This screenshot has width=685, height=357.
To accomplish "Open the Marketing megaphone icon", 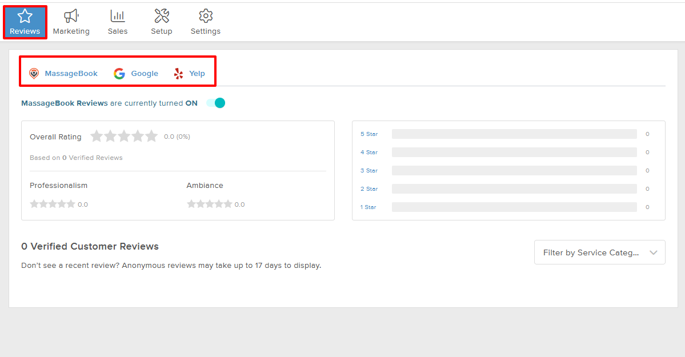I will pos(71,16).
